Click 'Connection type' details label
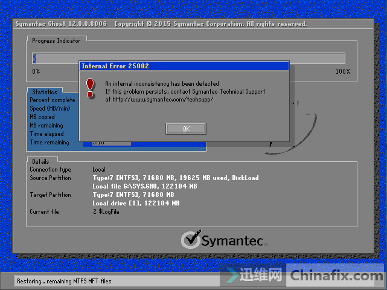 tap(50, 169)
